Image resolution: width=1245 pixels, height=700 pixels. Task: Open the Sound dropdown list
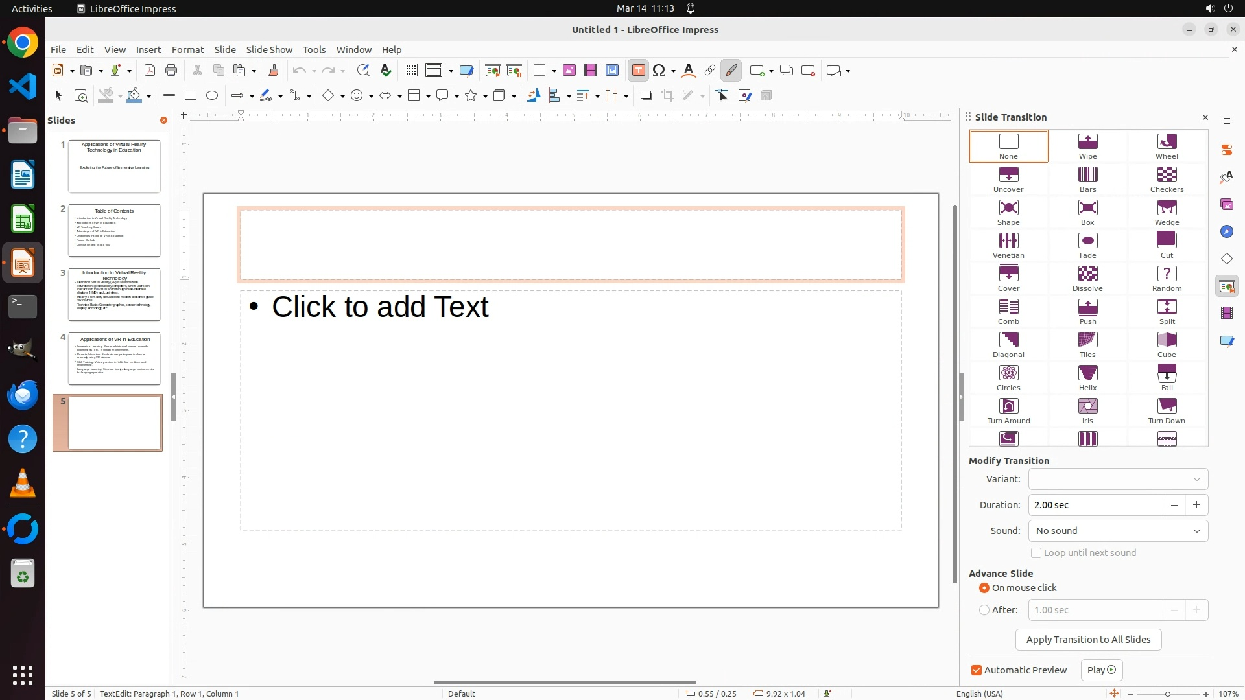point(1118,531)
